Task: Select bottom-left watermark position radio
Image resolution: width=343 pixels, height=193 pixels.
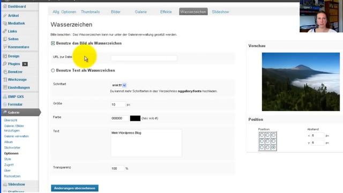Action: (x=262, y=147)
